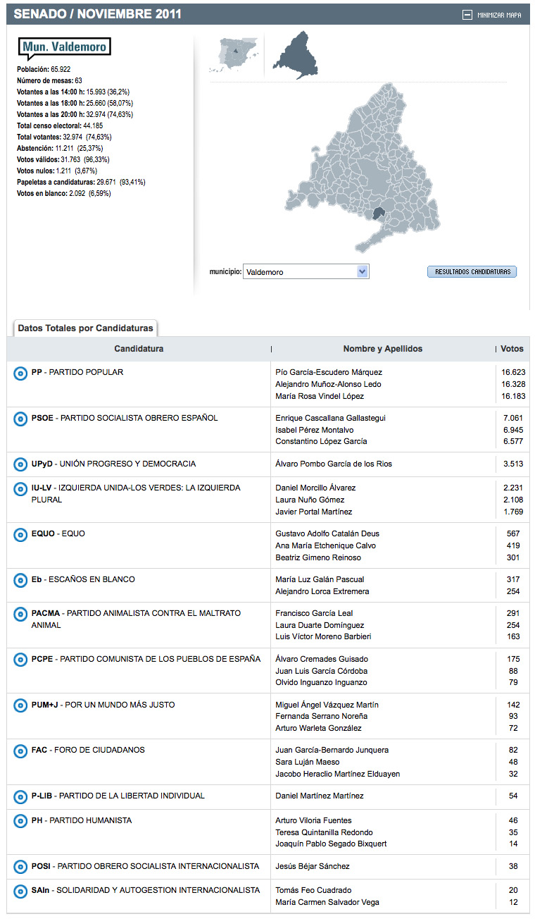Image resolution: width=535 pixels, height=919 pixels.
Task: Open the municipio dropdown showing Valdemoro
Action: tap(300, 272)
